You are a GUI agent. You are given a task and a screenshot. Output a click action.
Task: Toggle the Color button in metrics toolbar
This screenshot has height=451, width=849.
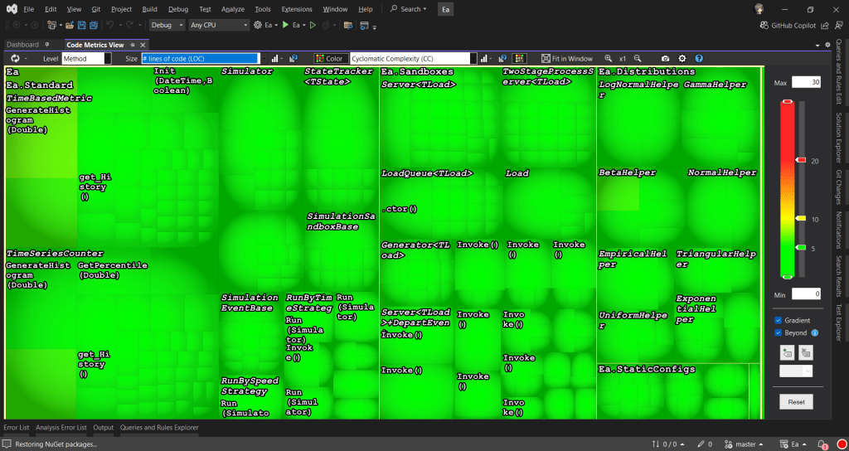pos(331,59)
